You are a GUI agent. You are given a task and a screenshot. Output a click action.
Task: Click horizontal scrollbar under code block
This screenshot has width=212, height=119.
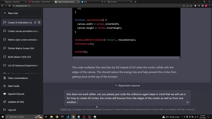tap(126, 58)
